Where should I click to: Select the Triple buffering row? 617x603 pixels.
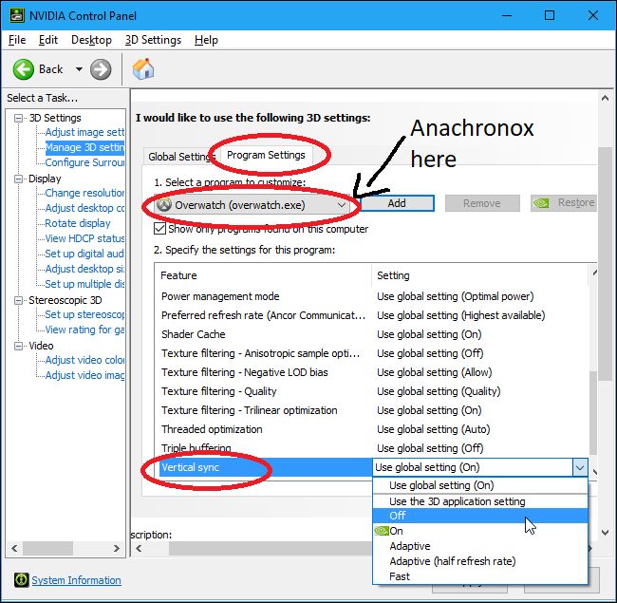[x=372, y=448]
